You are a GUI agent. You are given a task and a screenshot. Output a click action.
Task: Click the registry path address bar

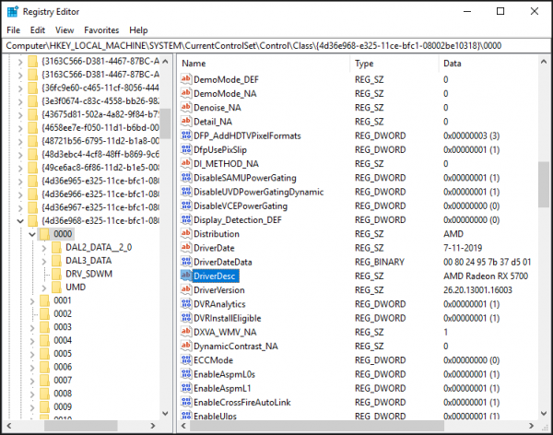coord(276,45)
